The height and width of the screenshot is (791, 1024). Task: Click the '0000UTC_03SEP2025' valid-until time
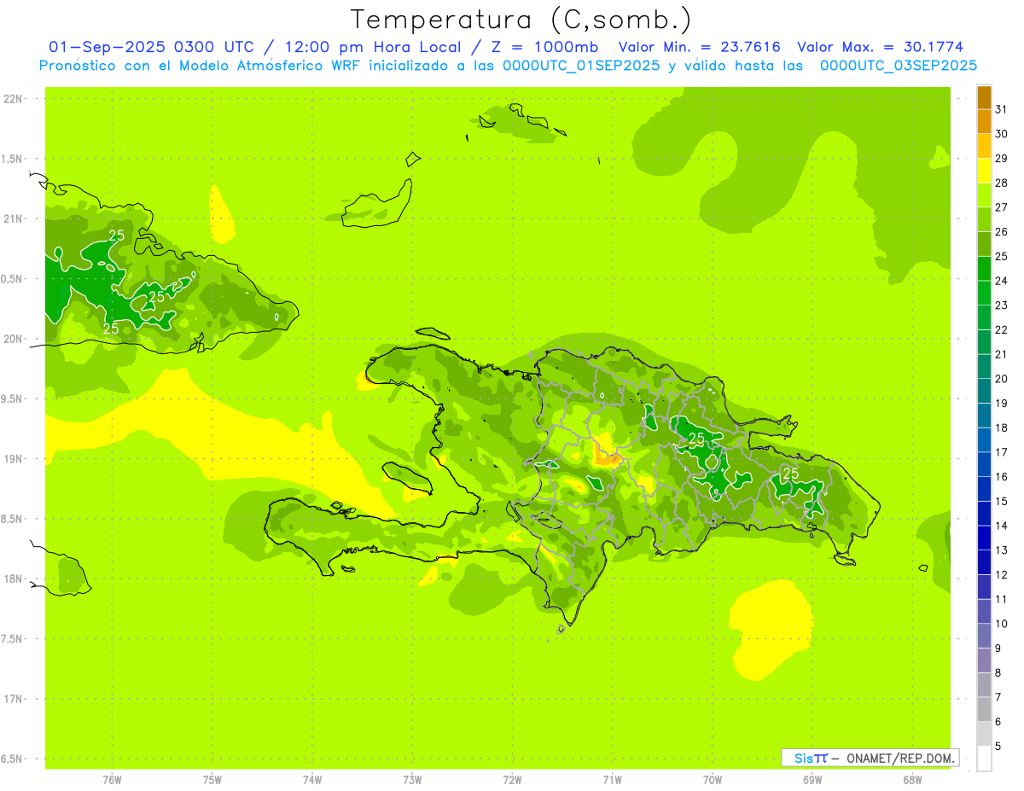click(898, 65)
